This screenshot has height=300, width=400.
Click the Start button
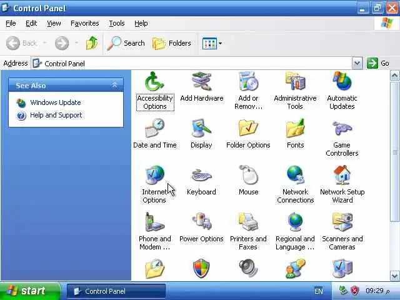coord(30,291)
